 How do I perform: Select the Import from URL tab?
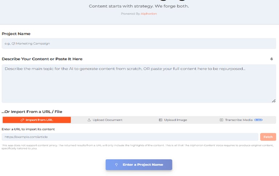pos(37,120)
